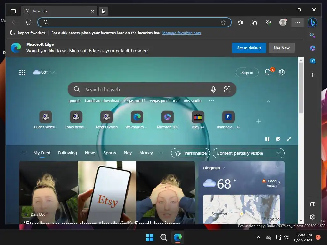Select the New tab browser tab
Image resolution: width=327 pixels, height=245 pixels.
coord(59,11)
